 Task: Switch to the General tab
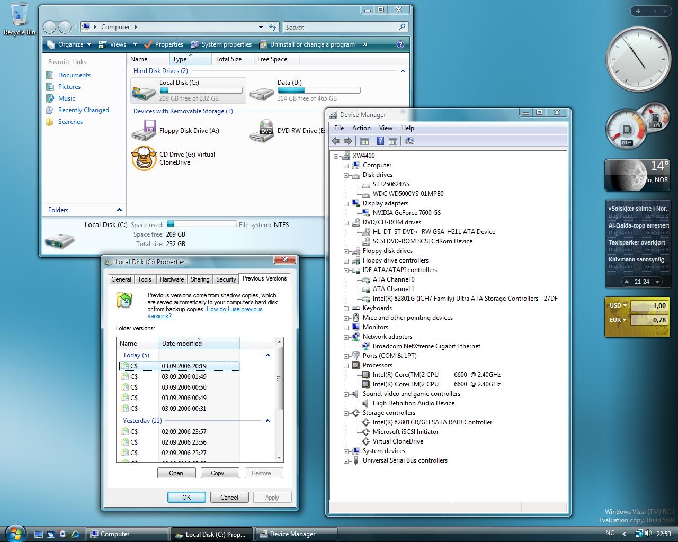point(121,279)
